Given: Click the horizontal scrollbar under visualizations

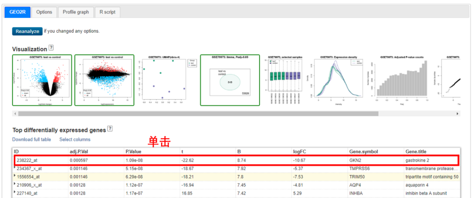Looking at the screenshot, I should pos(198,114).
